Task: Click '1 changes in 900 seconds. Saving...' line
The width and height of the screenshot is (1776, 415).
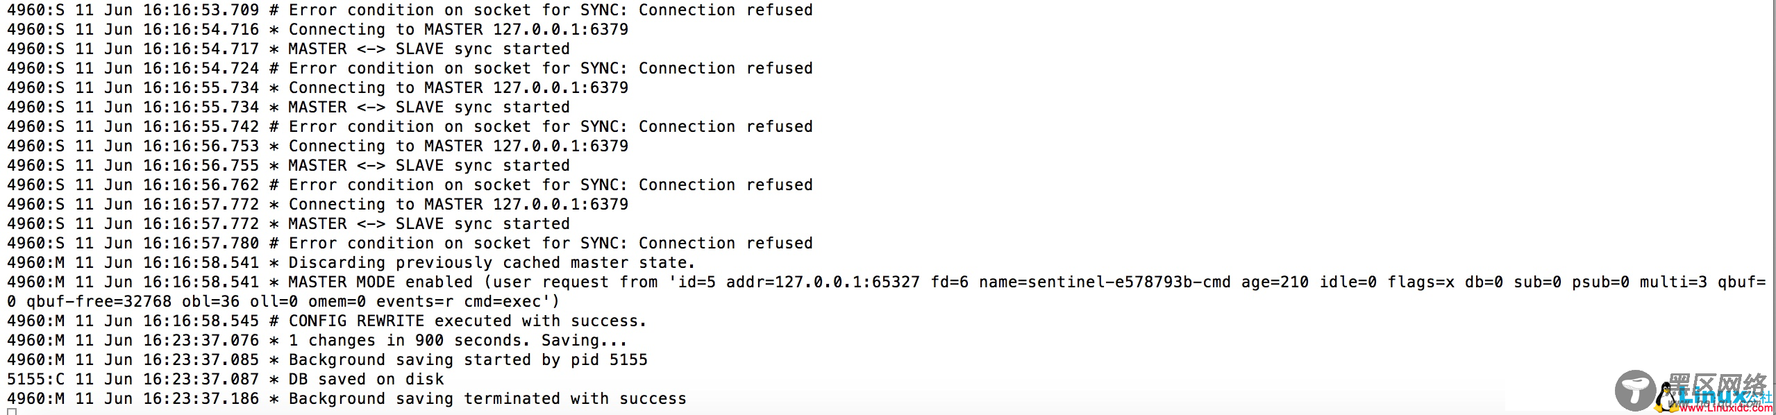Action: click(x=317, y=341)
